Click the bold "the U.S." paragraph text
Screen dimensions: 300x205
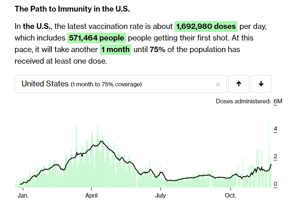36,26
